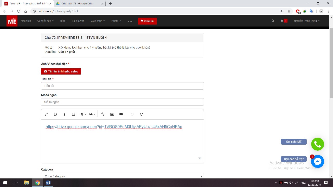Expand the editor to fullscreen
The height and width of the screenshot is (187, 333).
46,114
